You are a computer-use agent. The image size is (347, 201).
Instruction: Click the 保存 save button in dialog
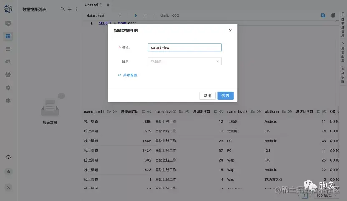click(x=225, y=96)
